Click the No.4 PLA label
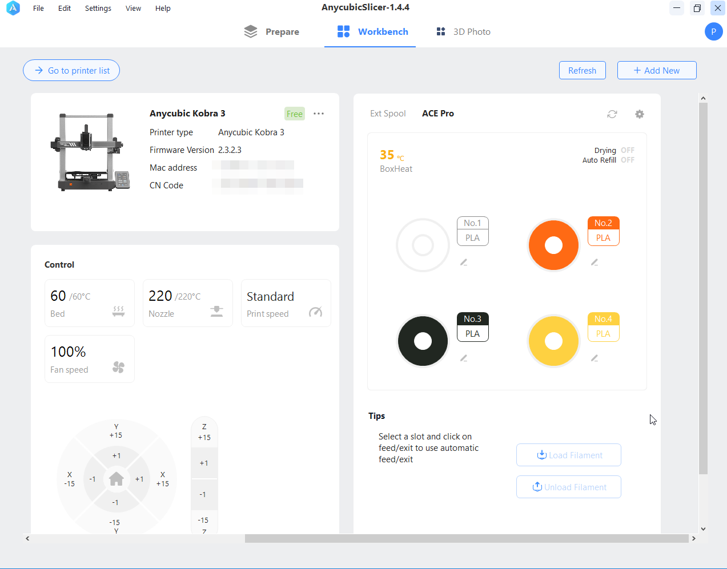Screen dimensions: 727x569 [604, 326]
